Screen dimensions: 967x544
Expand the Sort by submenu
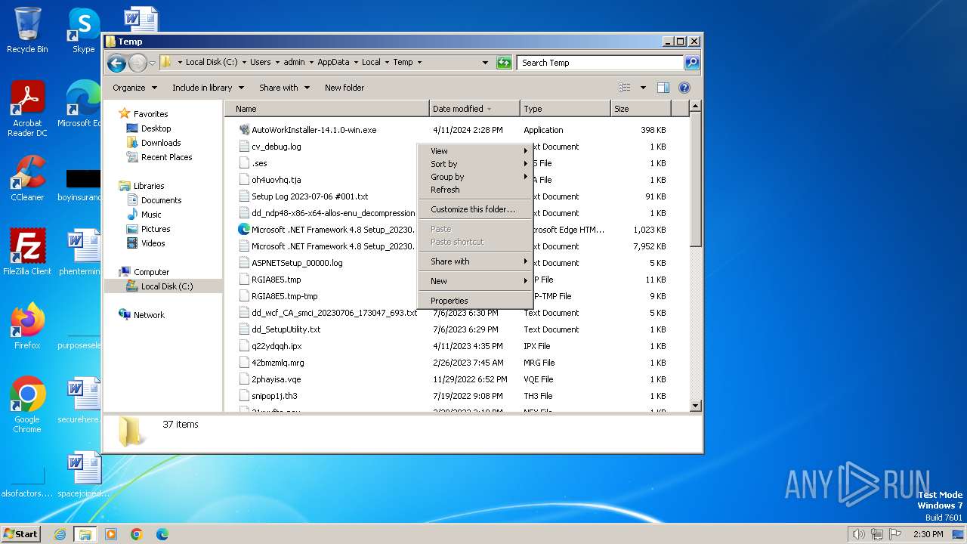coord(475,164)
